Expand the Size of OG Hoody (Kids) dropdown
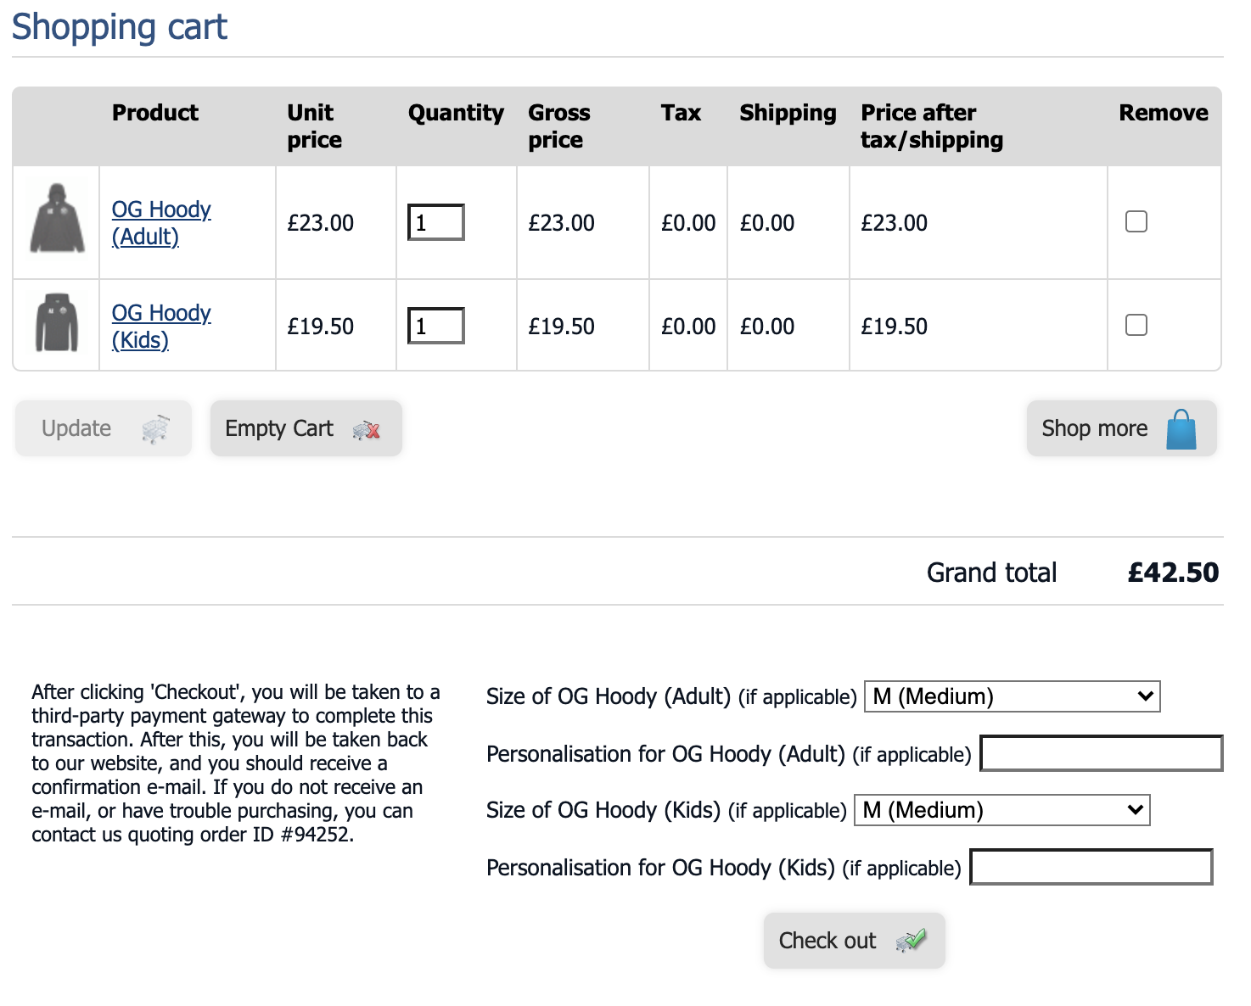 tap(1001, 810)
